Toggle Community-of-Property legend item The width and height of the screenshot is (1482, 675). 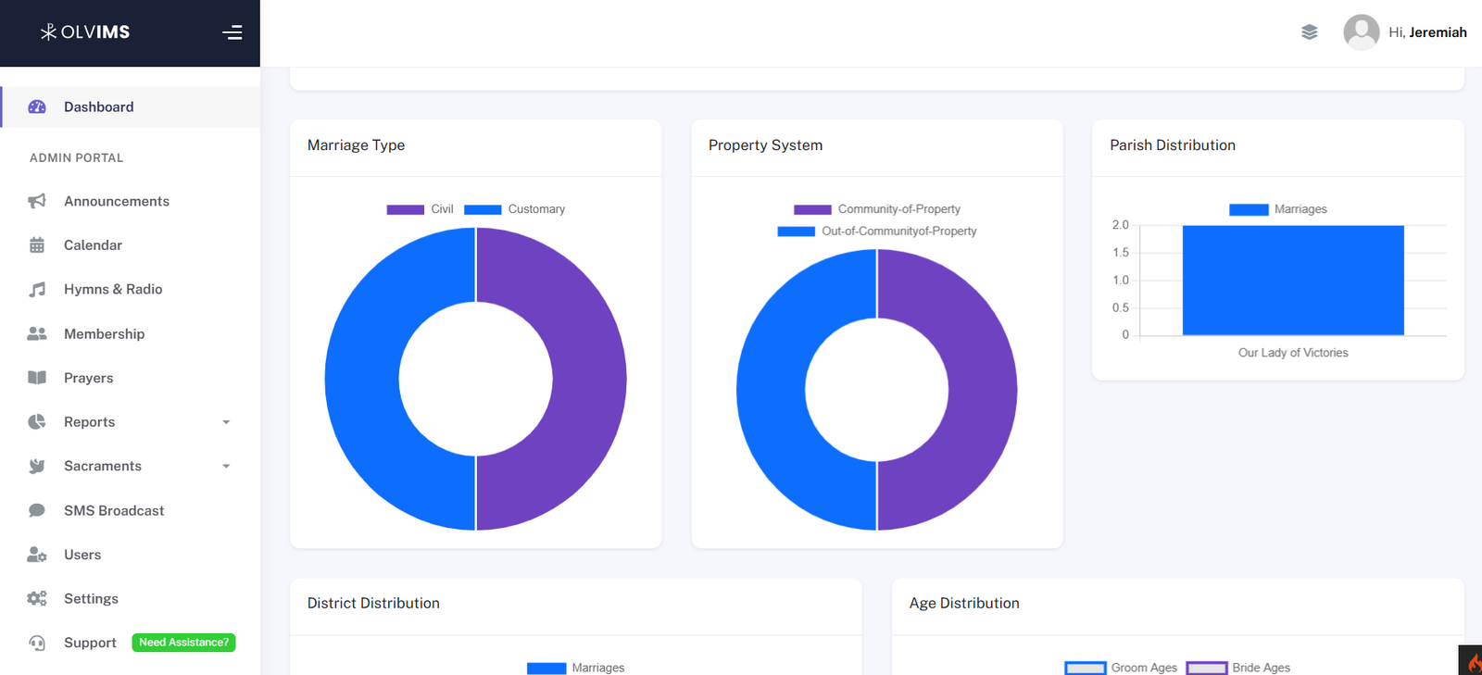(x=877, y=209)
